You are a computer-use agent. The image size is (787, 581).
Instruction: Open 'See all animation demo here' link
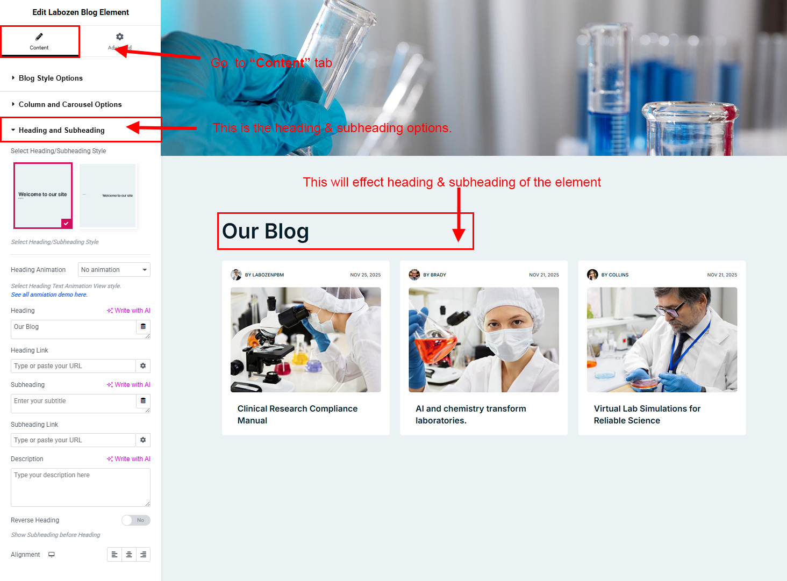(x=49, y=295)
